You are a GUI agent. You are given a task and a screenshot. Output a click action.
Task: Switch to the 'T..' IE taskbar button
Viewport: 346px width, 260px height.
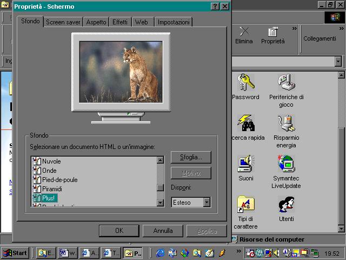(x=111, y=253)
